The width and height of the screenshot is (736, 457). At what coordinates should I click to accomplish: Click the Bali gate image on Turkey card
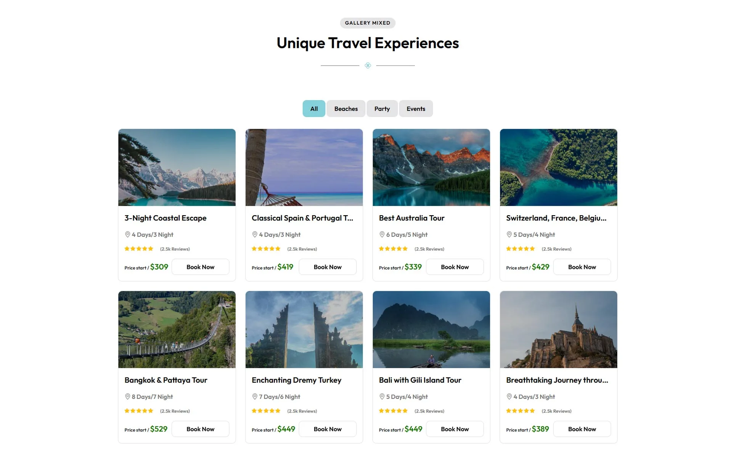coord(304,329)
